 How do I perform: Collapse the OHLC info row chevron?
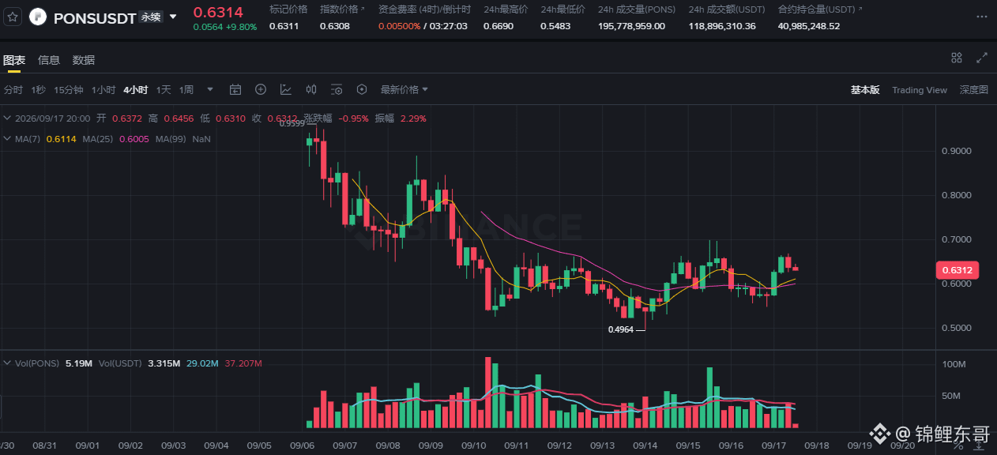coord(7,118)
